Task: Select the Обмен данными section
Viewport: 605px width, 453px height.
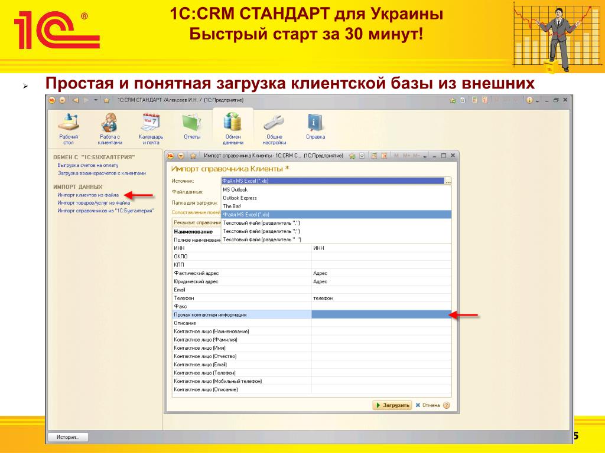Action: pos(233,129)
